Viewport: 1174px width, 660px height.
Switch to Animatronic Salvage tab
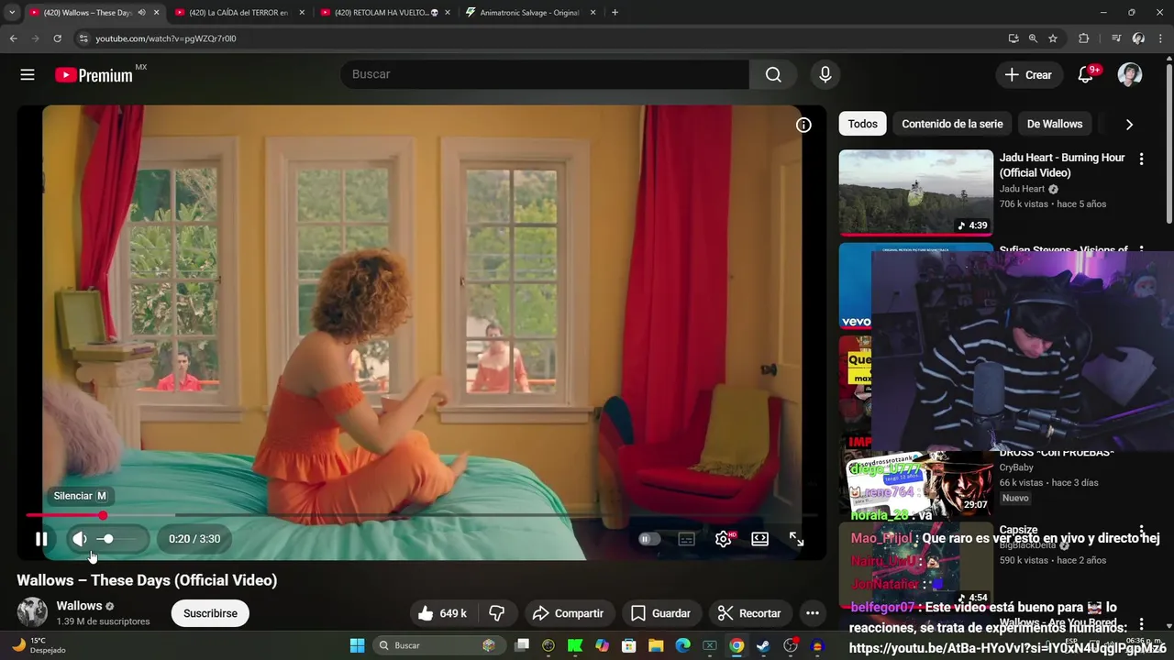pos(530,13)
